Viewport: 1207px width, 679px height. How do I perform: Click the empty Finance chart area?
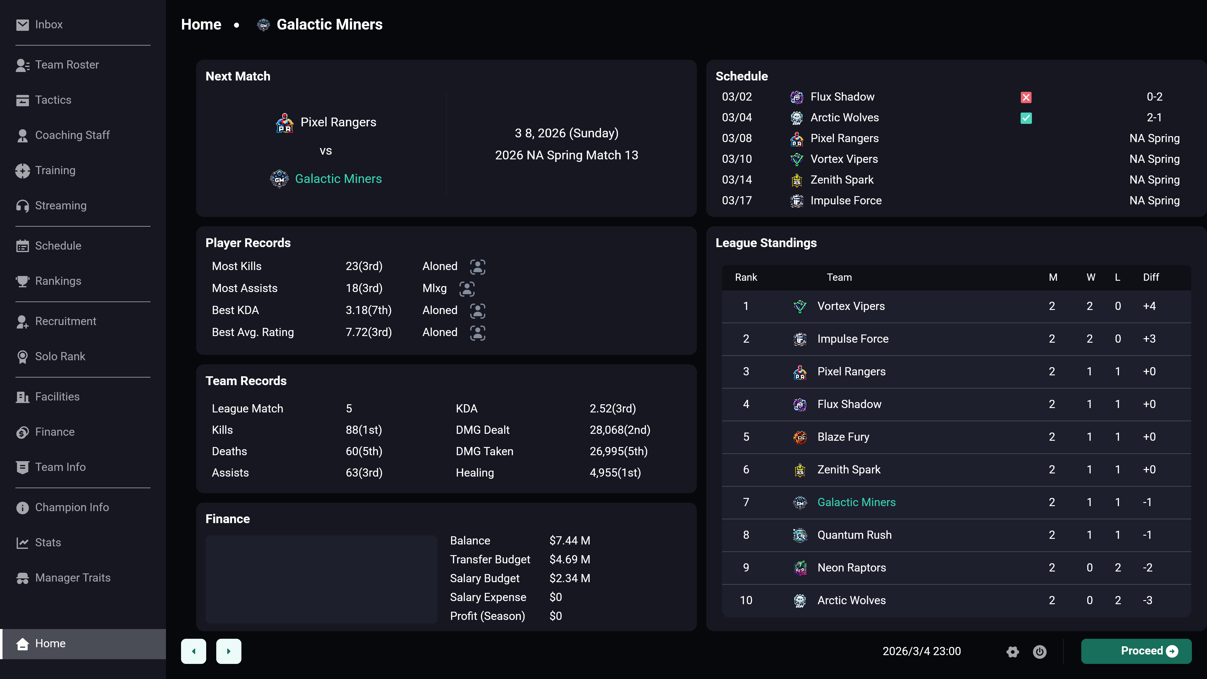(x=322, y=579)
